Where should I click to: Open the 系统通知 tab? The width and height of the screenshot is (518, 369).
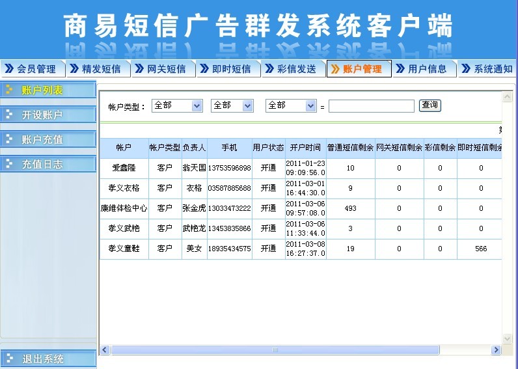pos(487,69)
